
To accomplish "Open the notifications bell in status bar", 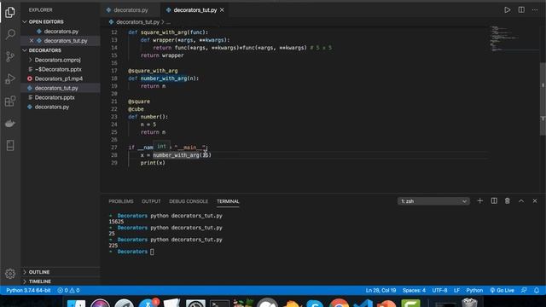I will coord(537,290).
